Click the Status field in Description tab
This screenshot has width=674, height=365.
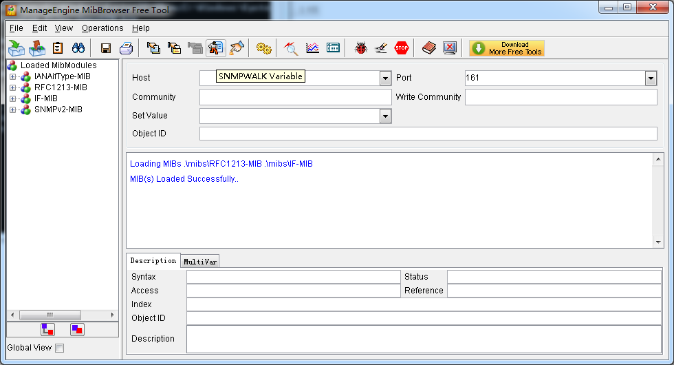pyautogui.click(x=554, y=277)
